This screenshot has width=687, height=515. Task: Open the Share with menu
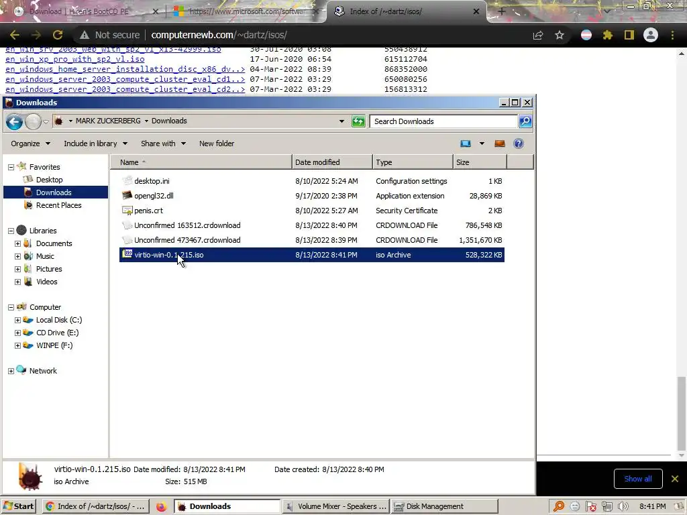click(x=163, y=144)
